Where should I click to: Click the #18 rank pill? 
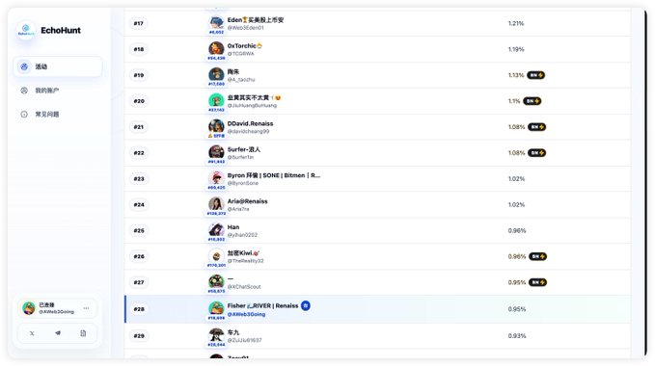point(139,49)
